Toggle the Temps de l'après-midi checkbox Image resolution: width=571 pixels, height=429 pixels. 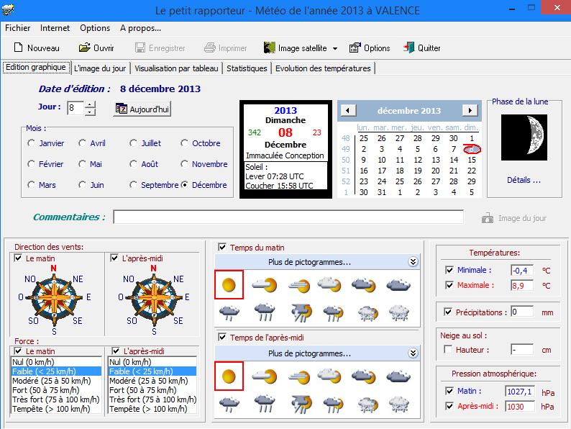click(x=222, y=337)
